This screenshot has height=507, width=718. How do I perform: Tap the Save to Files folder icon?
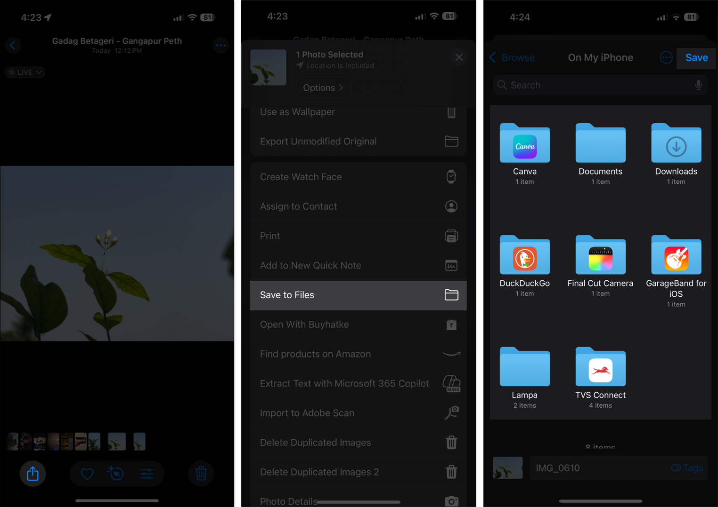[x=451, y=295]
